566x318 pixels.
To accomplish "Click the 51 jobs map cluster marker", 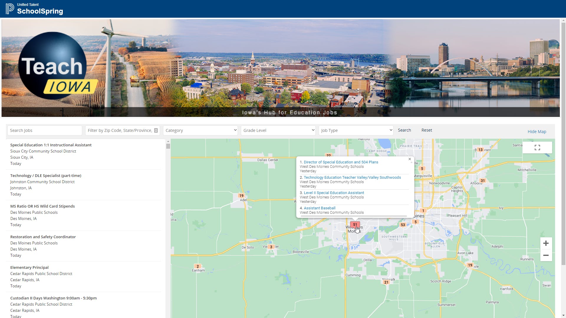I will (355, 224).
